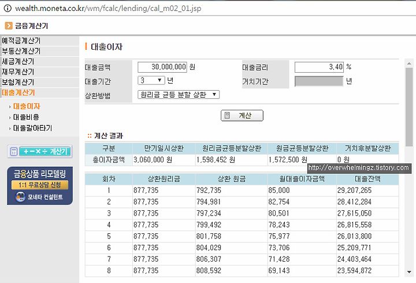Click the 대출잔액 column header

pyautogui.click(x=367, y=179)
